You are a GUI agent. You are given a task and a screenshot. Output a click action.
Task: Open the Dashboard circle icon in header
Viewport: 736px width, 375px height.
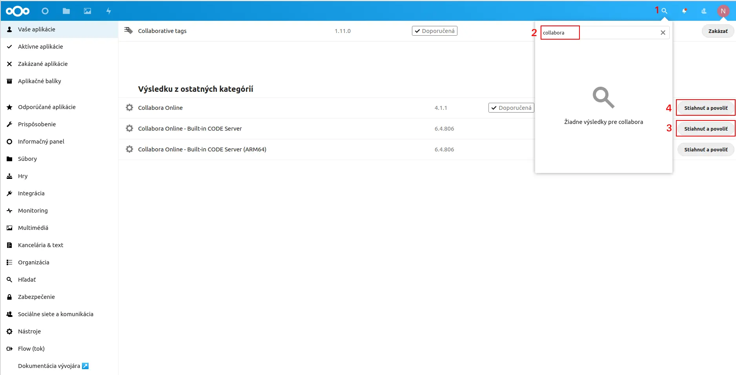click(45, 11)
